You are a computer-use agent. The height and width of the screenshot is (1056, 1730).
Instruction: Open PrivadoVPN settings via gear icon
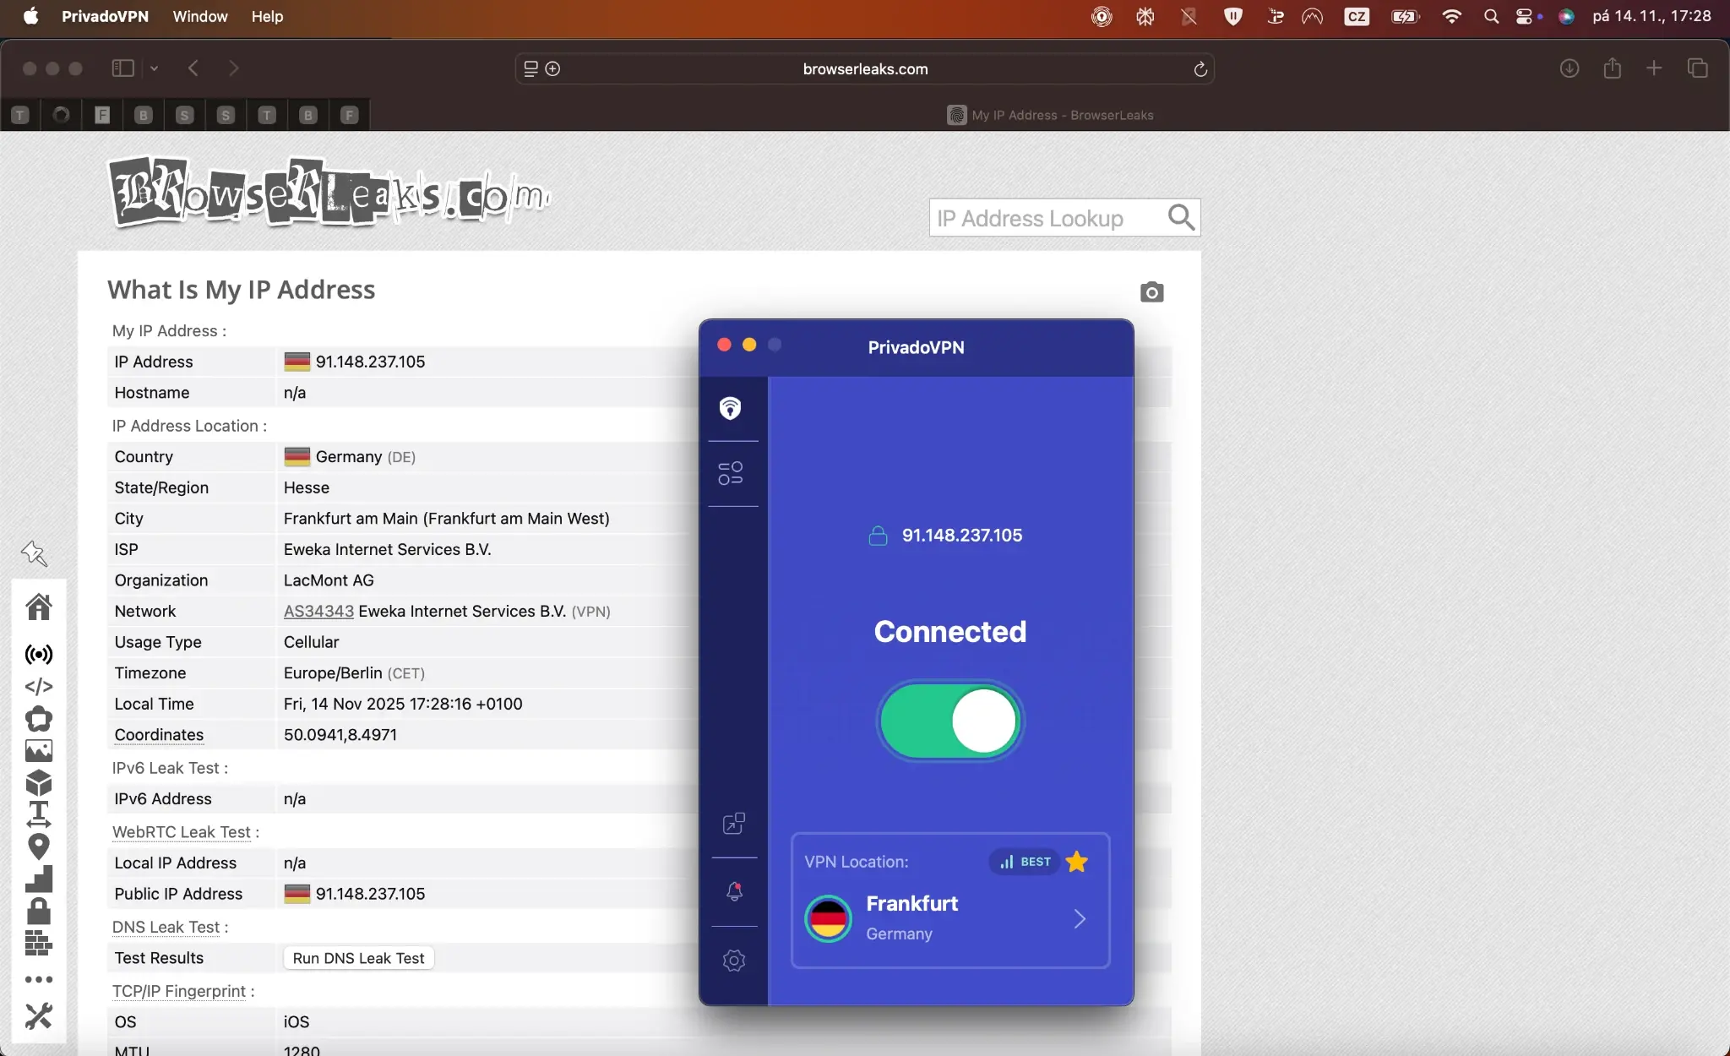733,961
